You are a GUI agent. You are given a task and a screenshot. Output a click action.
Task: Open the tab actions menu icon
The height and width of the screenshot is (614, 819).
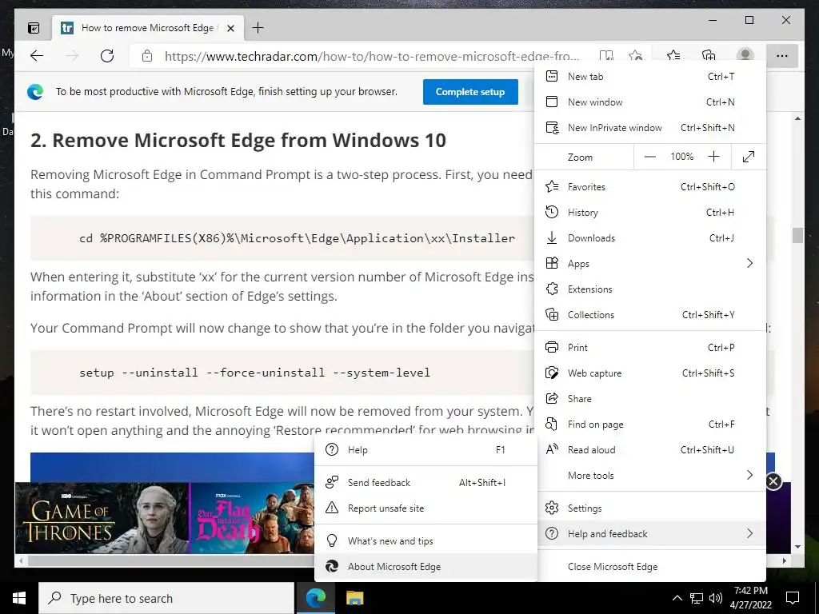click(34, 28)
